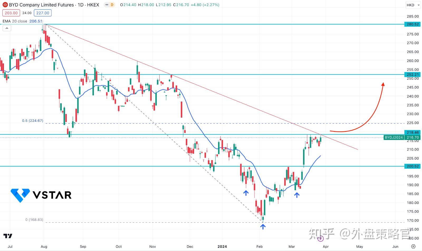Click the 227.00 buy price button
This screenshot has width=422, height=251.
(43, 13)
